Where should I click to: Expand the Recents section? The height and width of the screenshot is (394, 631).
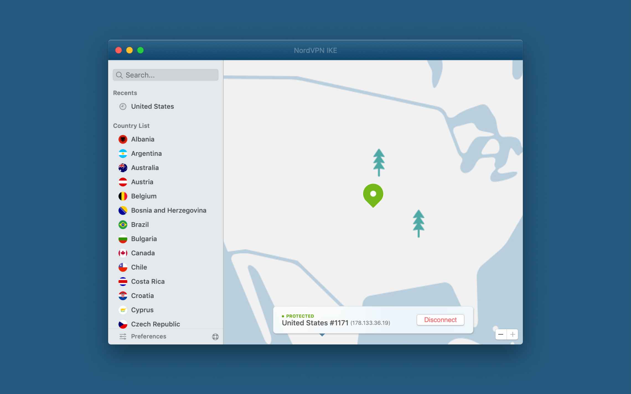click(125, 92)
